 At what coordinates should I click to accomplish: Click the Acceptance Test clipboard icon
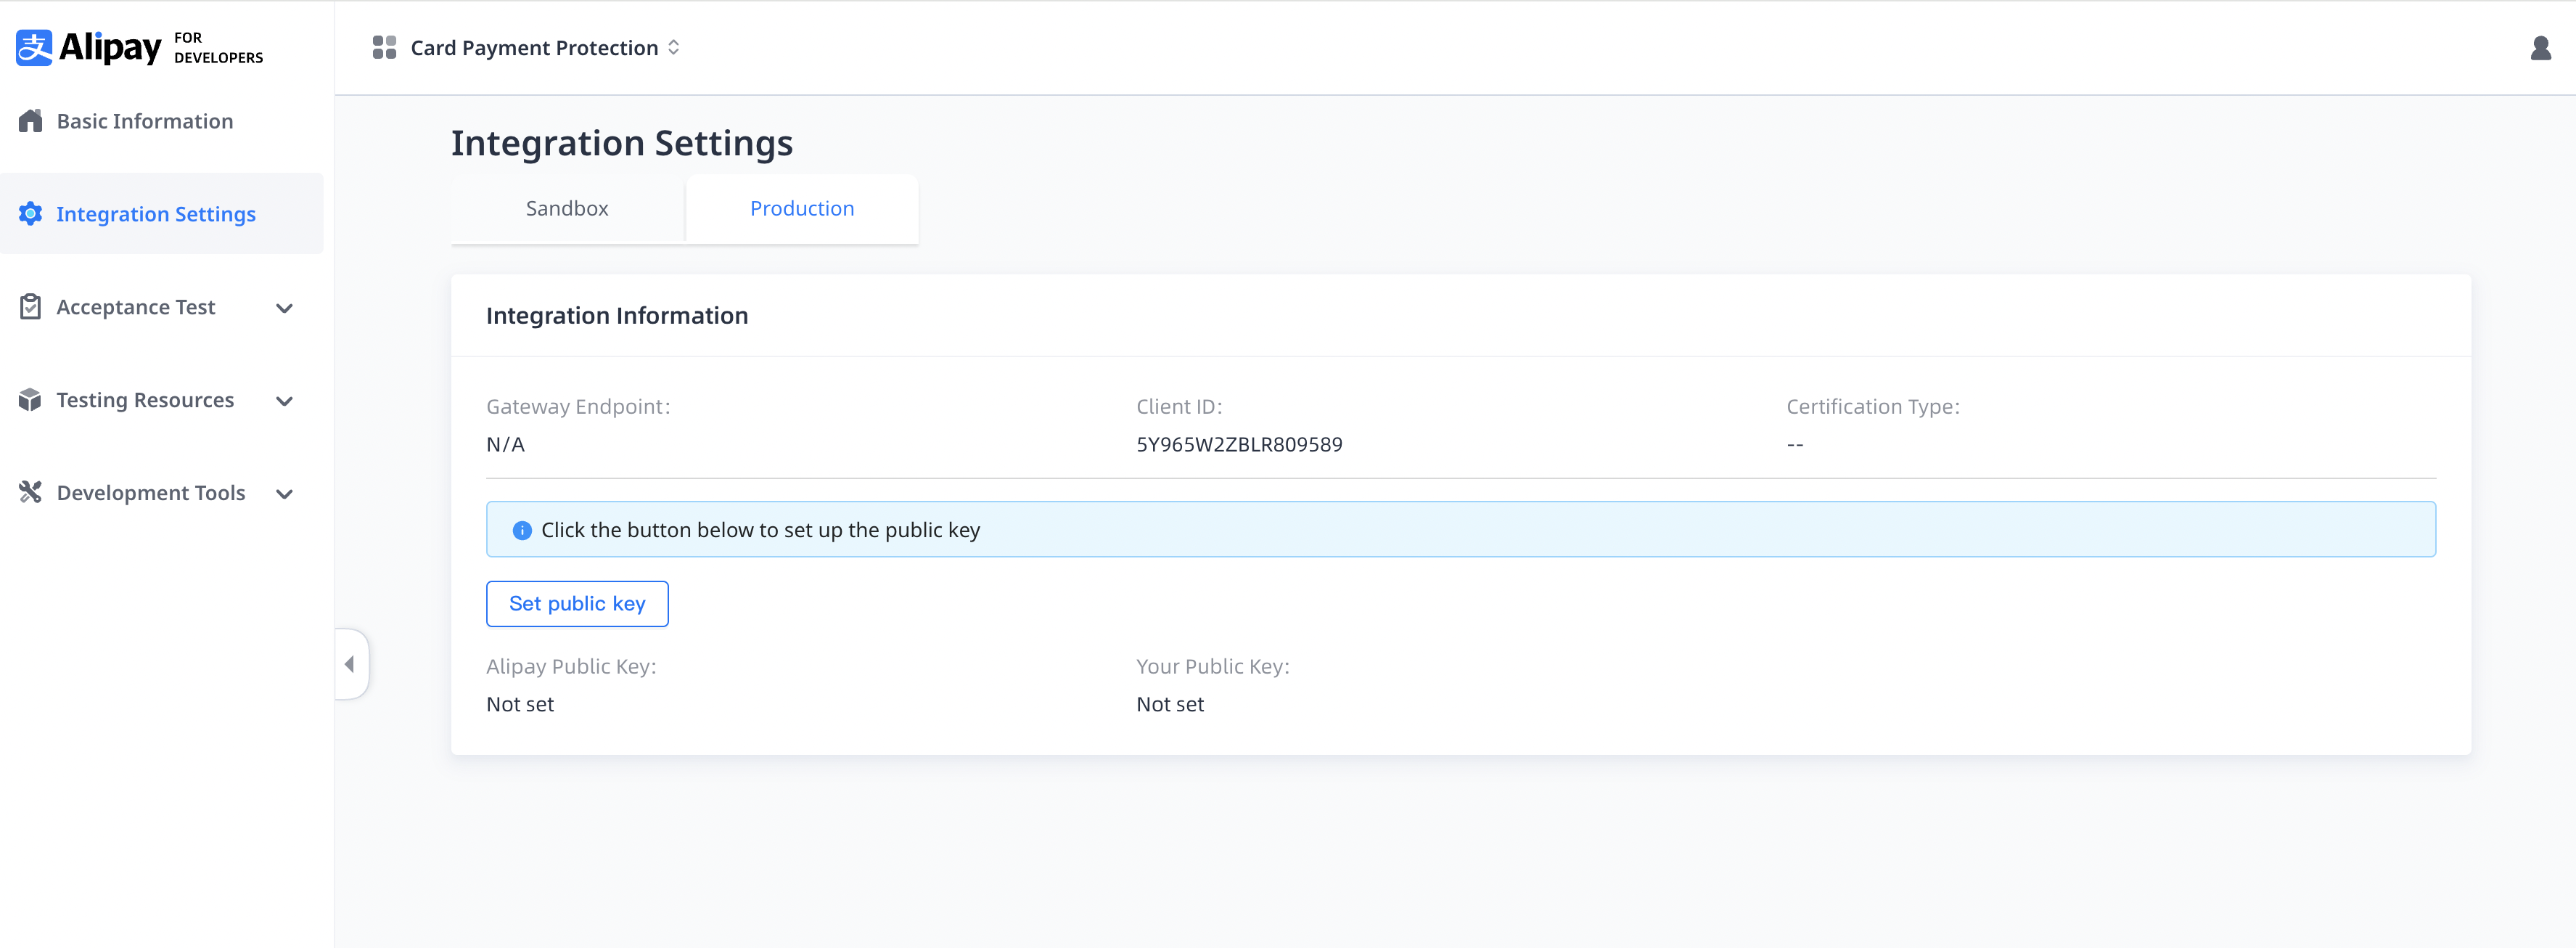click(30, 307)
